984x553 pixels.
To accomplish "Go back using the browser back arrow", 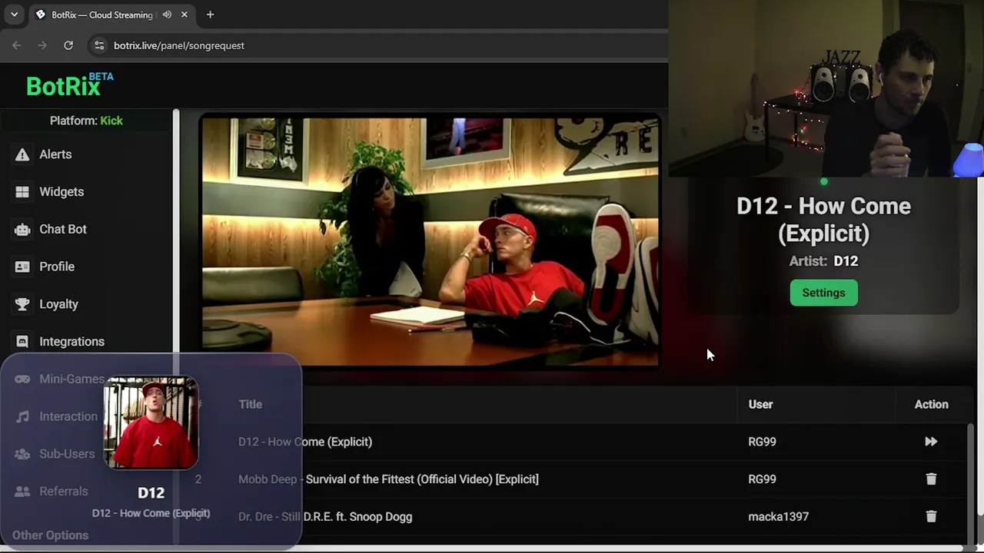I will tap(17, 45).
